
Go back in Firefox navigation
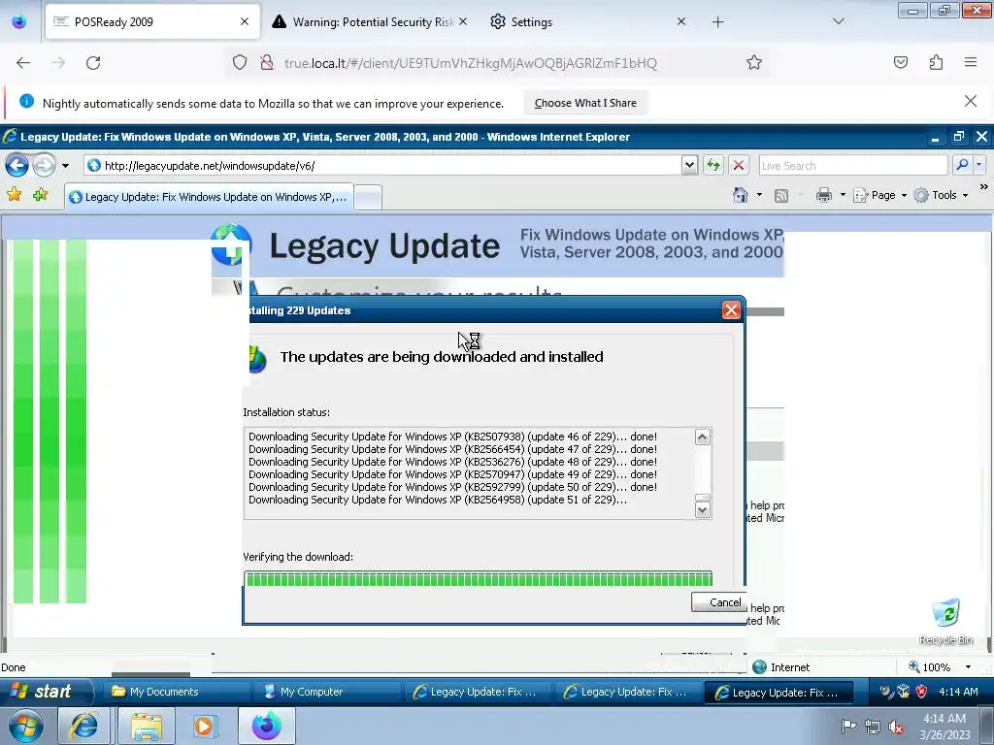23,63
